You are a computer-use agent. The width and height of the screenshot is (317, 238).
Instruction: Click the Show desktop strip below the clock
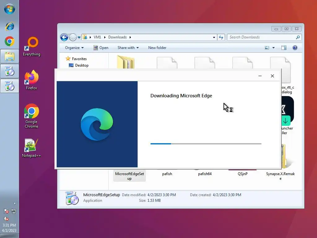[9, 236]
